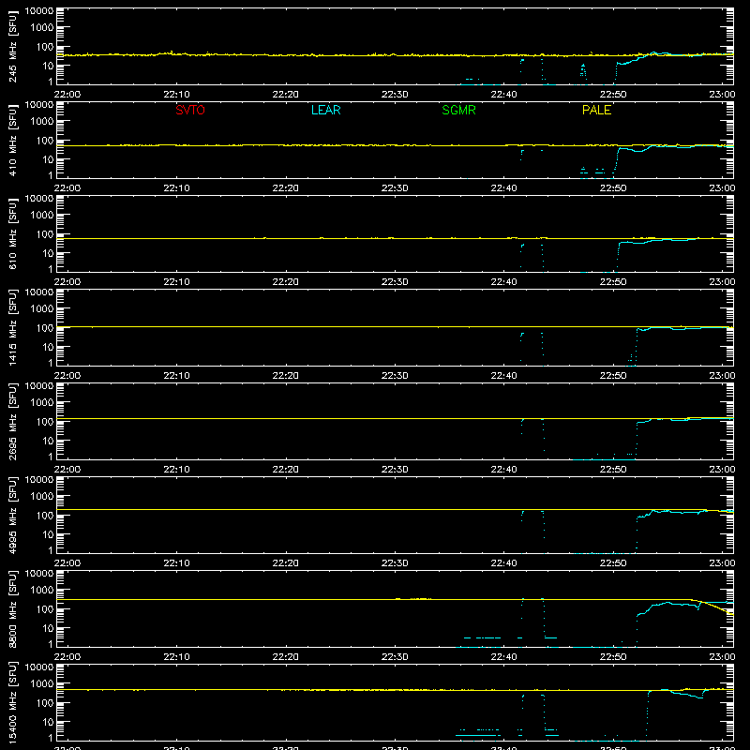Select the 410 MHz [SFU] axis title
Screen dimensions: 750x750
click(13, 140)
